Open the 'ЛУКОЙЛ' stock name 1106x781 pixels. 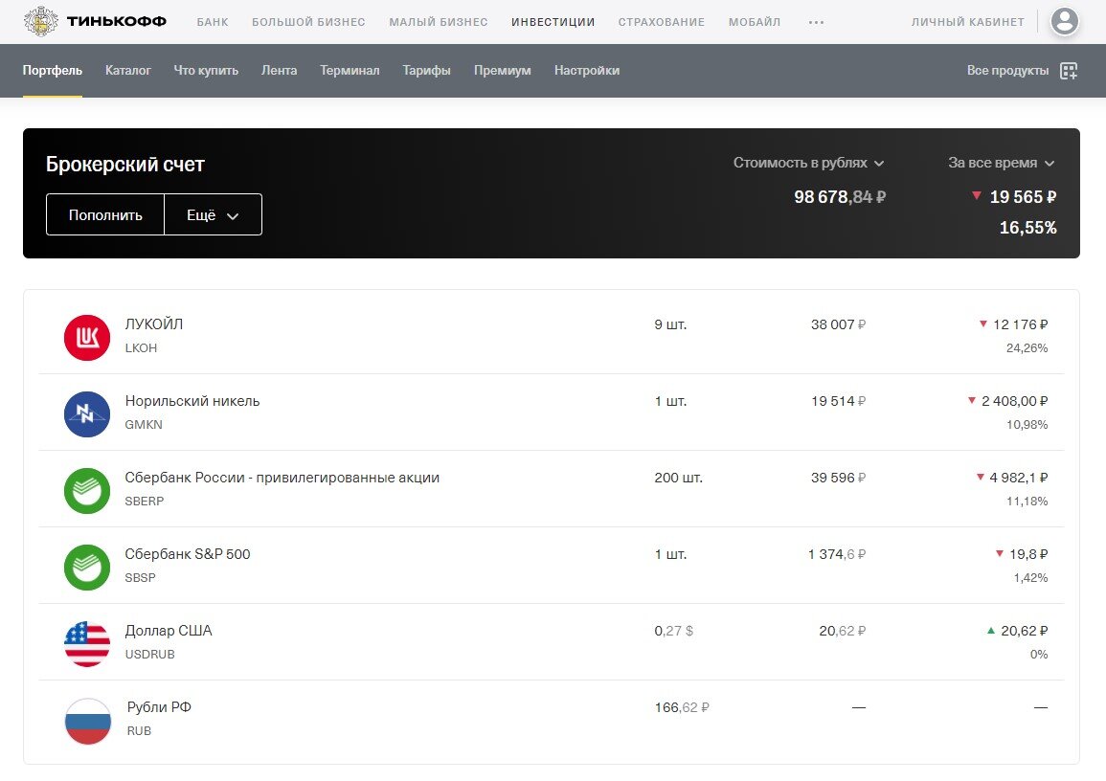[x=154, y=324]
